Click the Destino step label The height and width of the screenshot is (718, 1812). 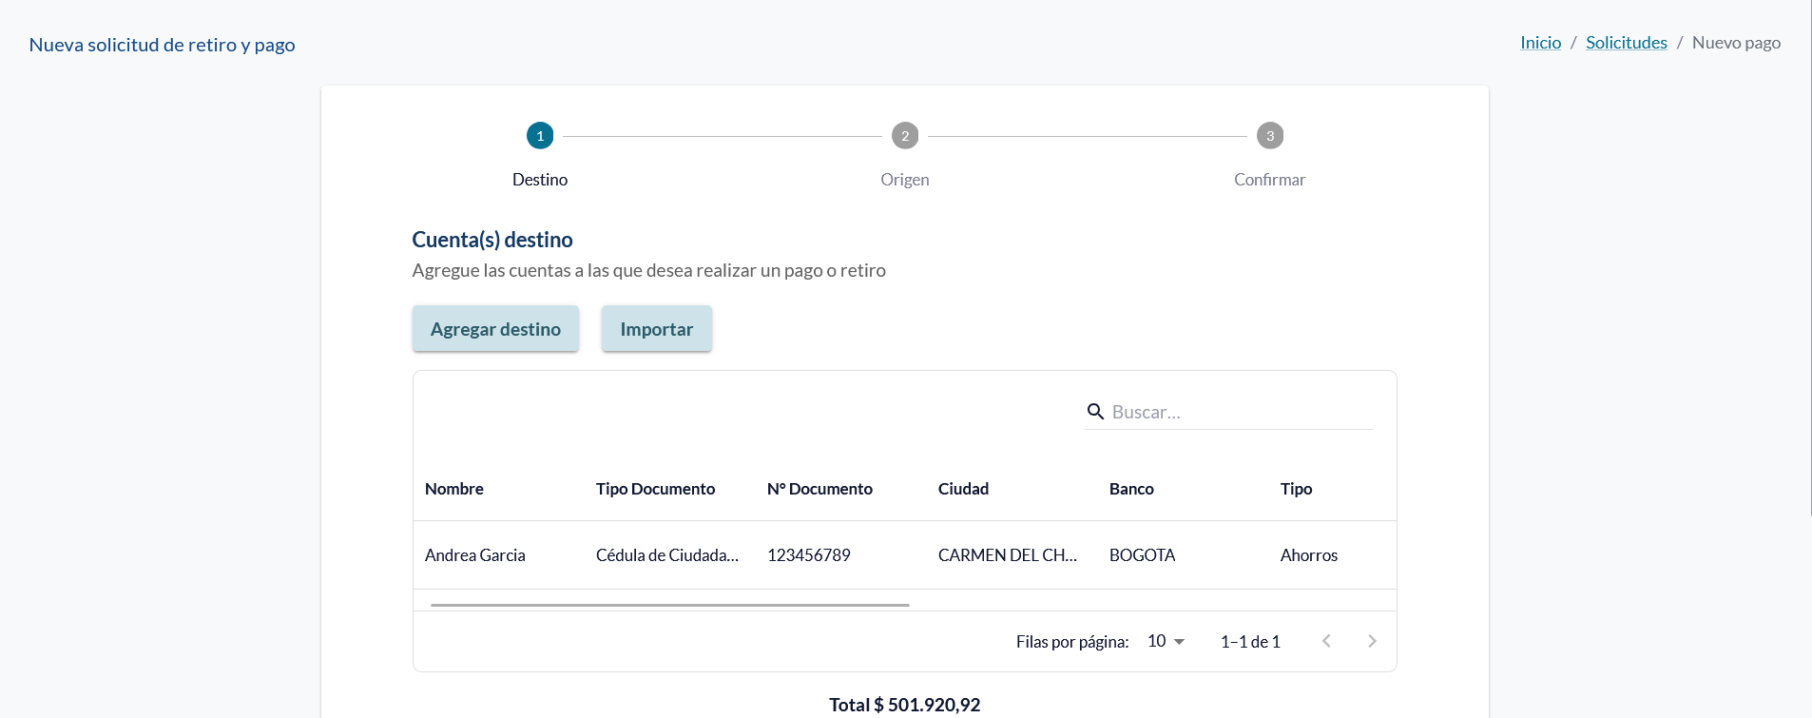(540, 180)
